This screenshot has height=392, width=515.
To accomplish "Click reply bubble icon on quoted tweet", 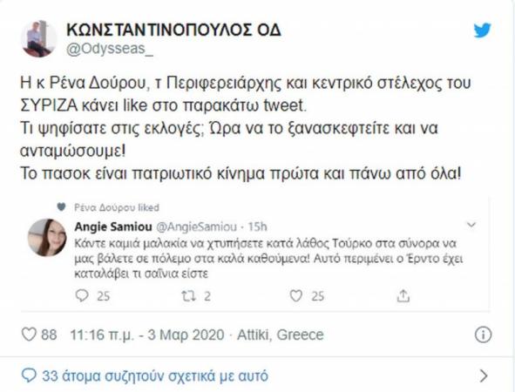I will [82, 295].
